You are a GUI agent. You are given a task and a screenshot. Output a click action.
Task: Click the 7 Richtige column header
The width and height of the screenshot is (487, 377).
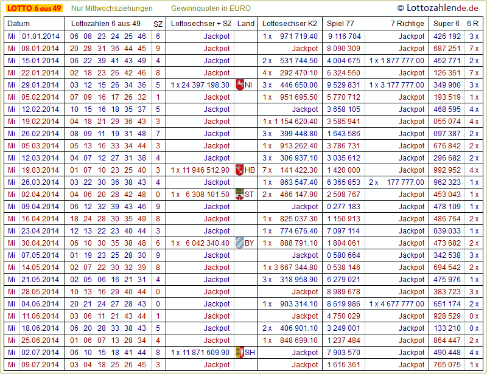coord(407,24)
